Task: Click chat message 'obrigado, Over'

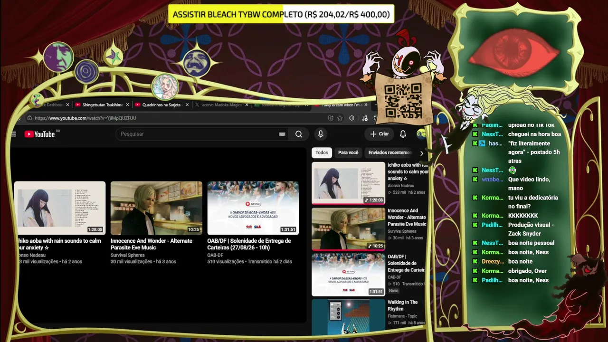Action: [527, 271]
